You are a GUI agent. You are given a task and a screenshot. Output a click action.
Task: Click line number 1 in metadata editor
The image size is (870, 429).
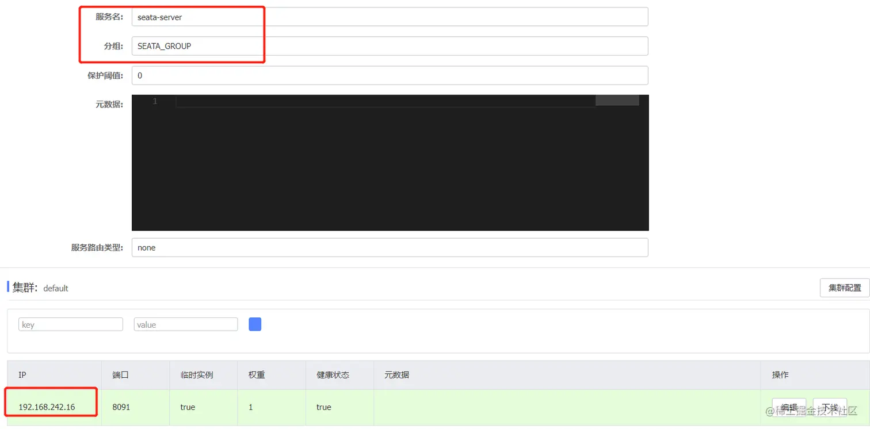pyautogui.click(x=154, y=101)
